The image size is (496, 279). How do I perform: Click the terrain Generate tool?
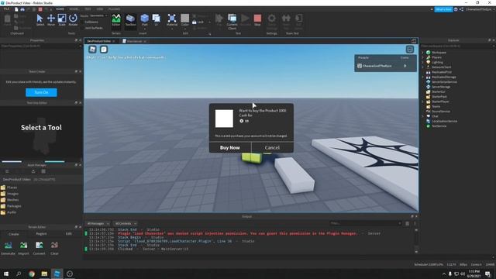[8, 248]
